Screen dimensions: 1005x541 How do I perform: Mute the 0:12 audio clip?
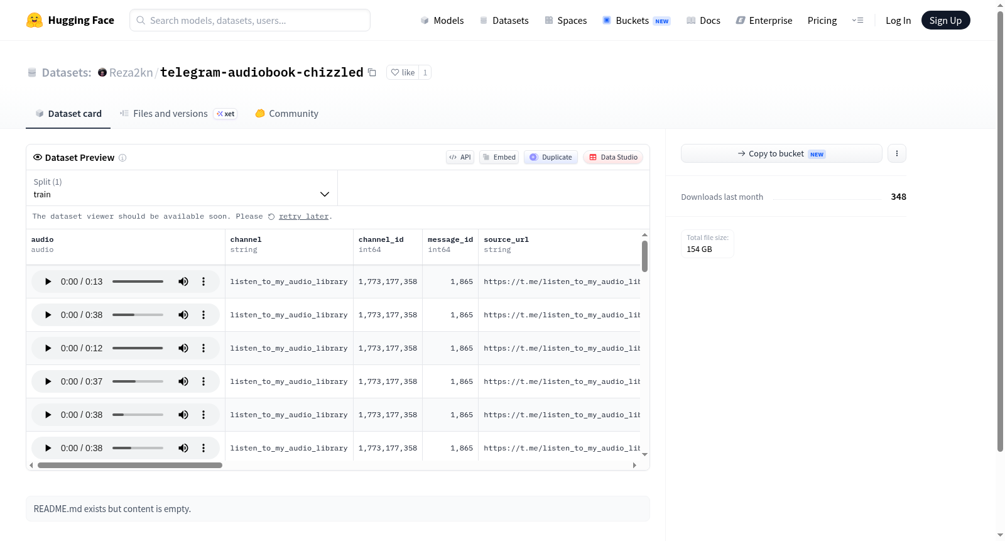click(183, 348)
